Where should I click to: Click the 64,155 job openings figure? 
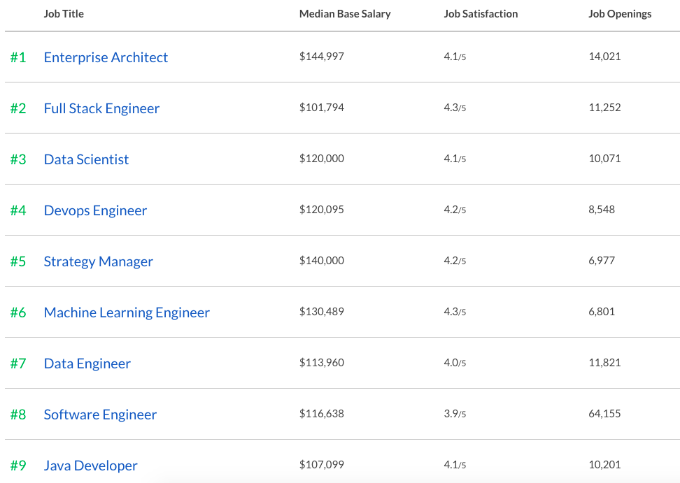tap(604, 414)
